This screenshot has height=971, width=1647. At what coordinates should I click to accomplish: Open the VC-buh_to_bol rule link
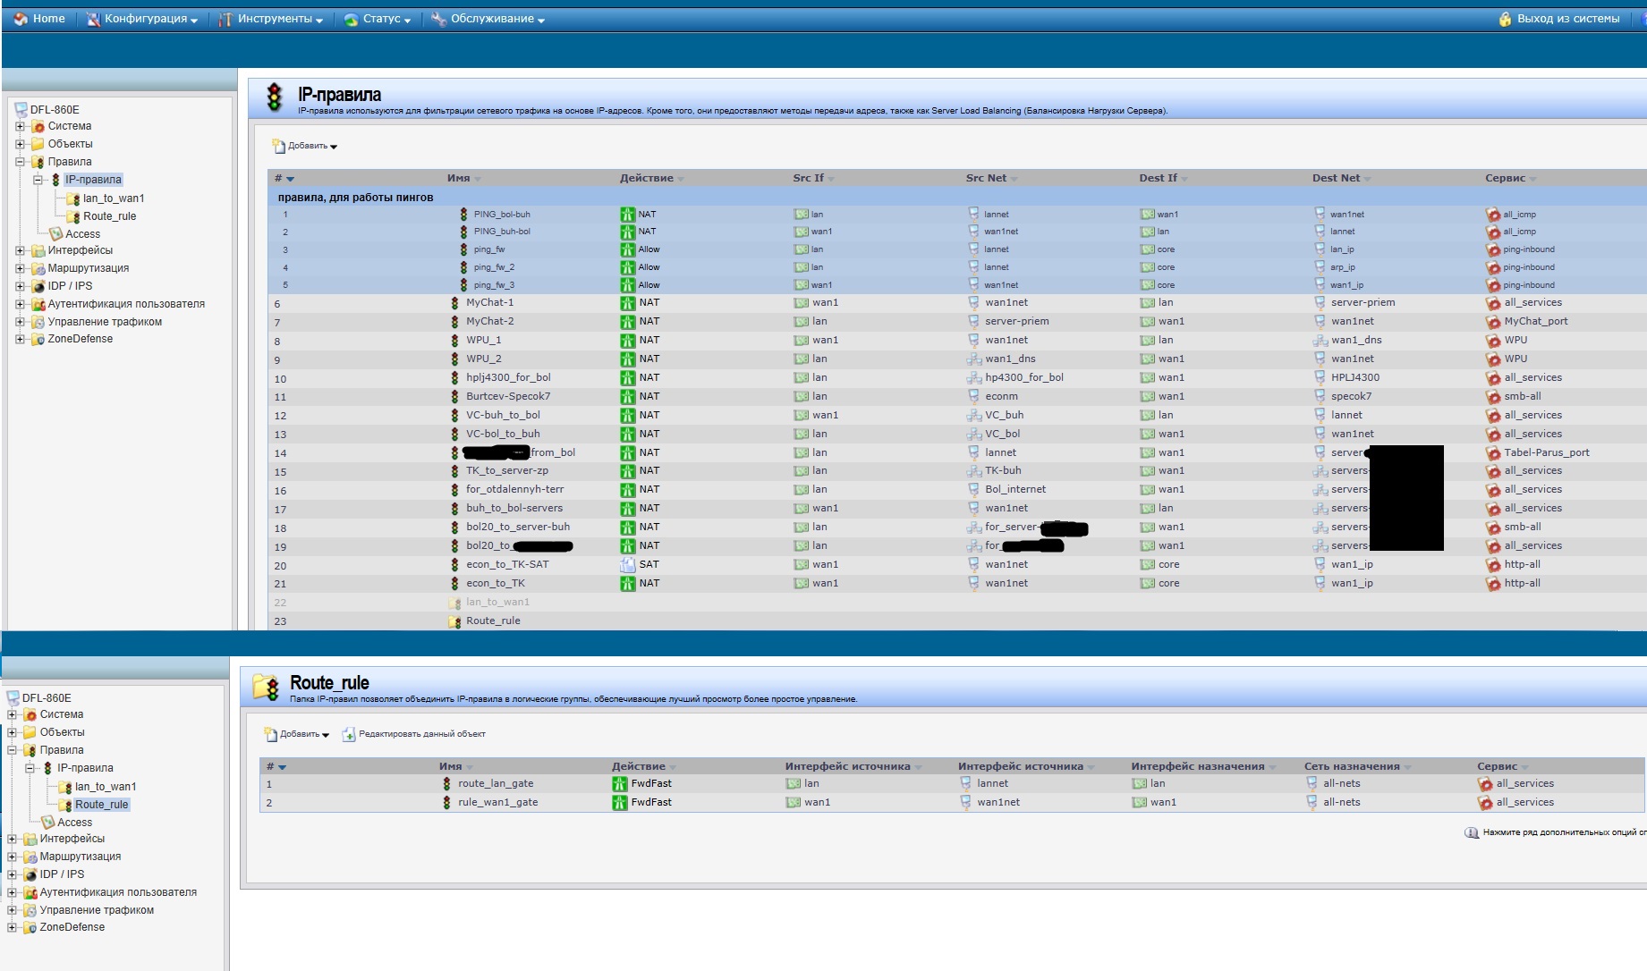(x=503, y=416)
